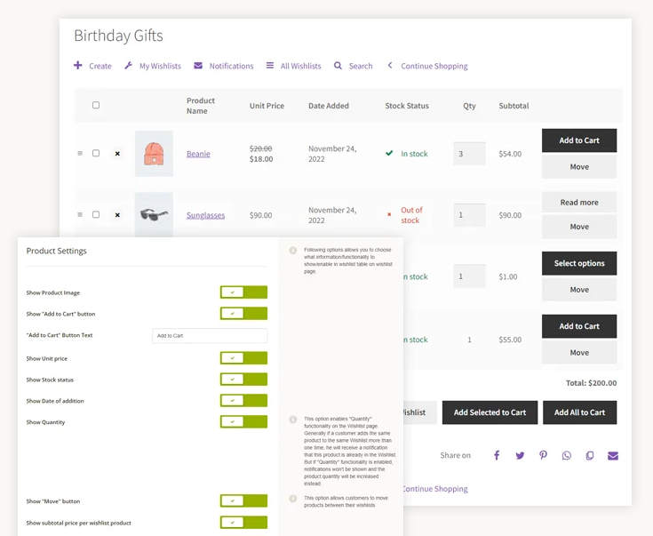Edit Sunglasses quantity field
Image resolution: width=653 pixels, height=536 pixels.
pyautogui.click(x=469, y=214)
